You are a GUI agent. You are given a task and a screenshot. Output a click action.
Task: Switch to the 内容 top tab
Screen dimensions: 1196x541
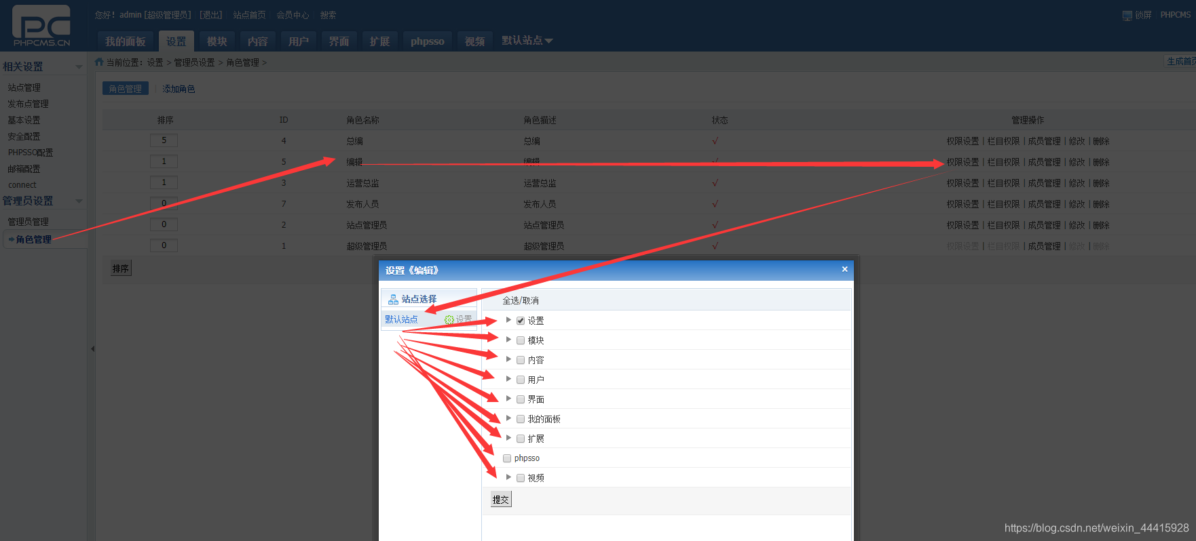[258, 41]
